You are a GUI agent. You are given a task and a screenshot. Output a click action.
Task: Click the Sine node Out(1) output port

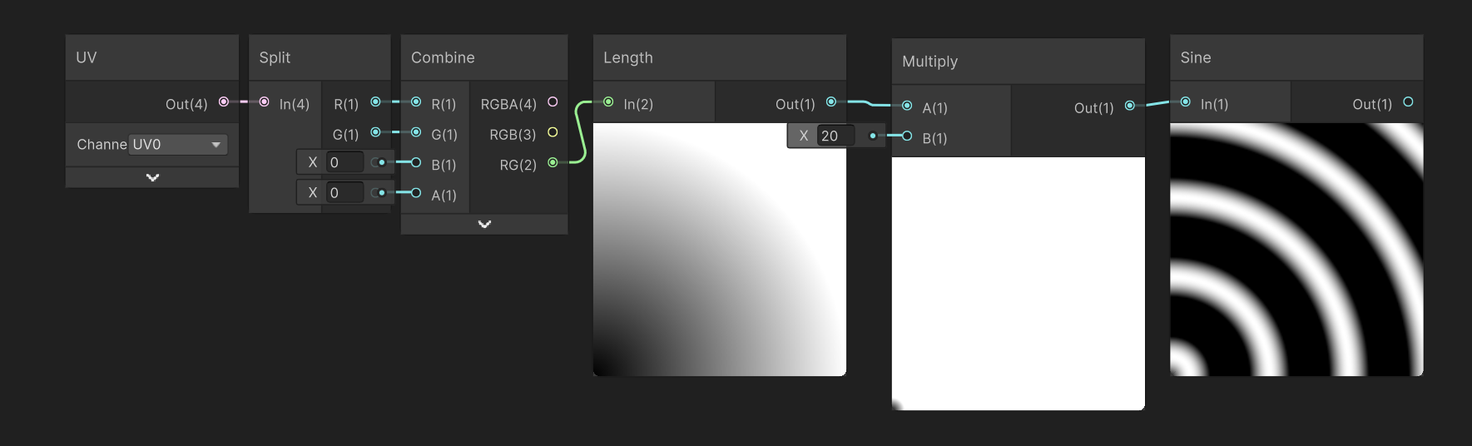pos(1408,102)
